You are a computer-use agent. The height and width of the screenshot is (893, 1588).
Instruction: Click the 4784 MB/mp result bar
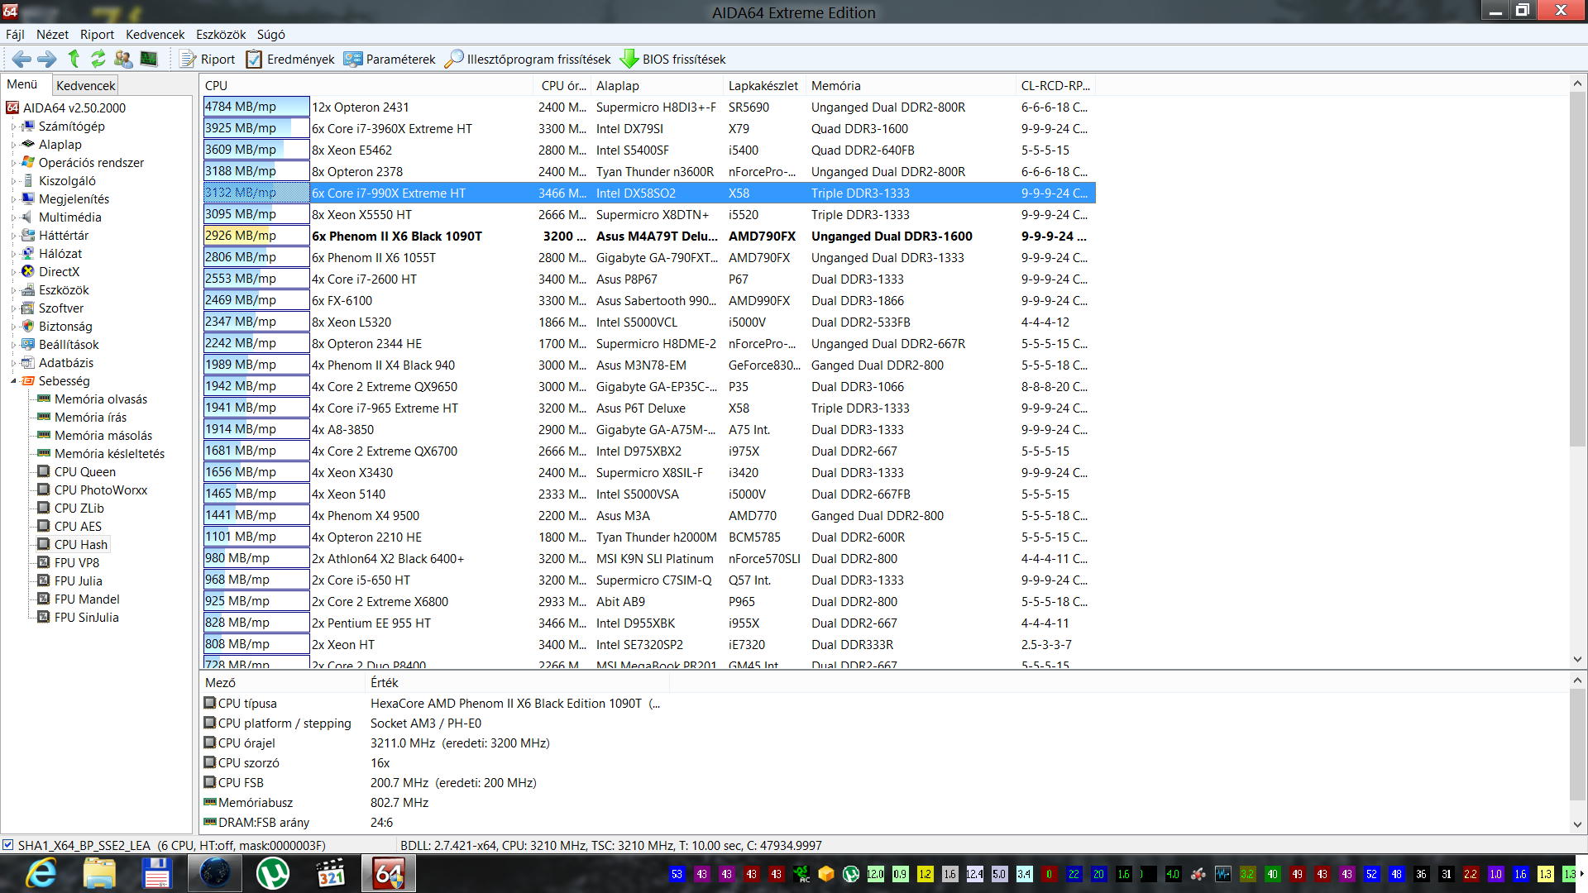256,107
